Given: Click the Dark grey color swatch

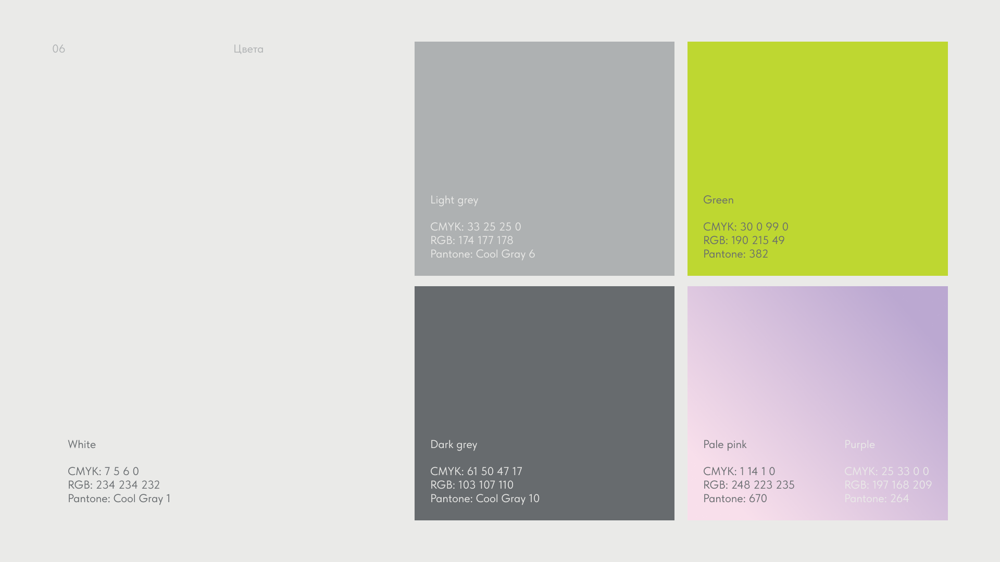Looking at the screenshot, I should pos(544,364).
